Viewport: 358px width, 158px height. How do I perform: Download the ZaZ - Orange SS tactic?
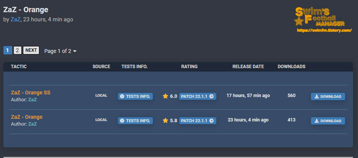coord(328,97)
